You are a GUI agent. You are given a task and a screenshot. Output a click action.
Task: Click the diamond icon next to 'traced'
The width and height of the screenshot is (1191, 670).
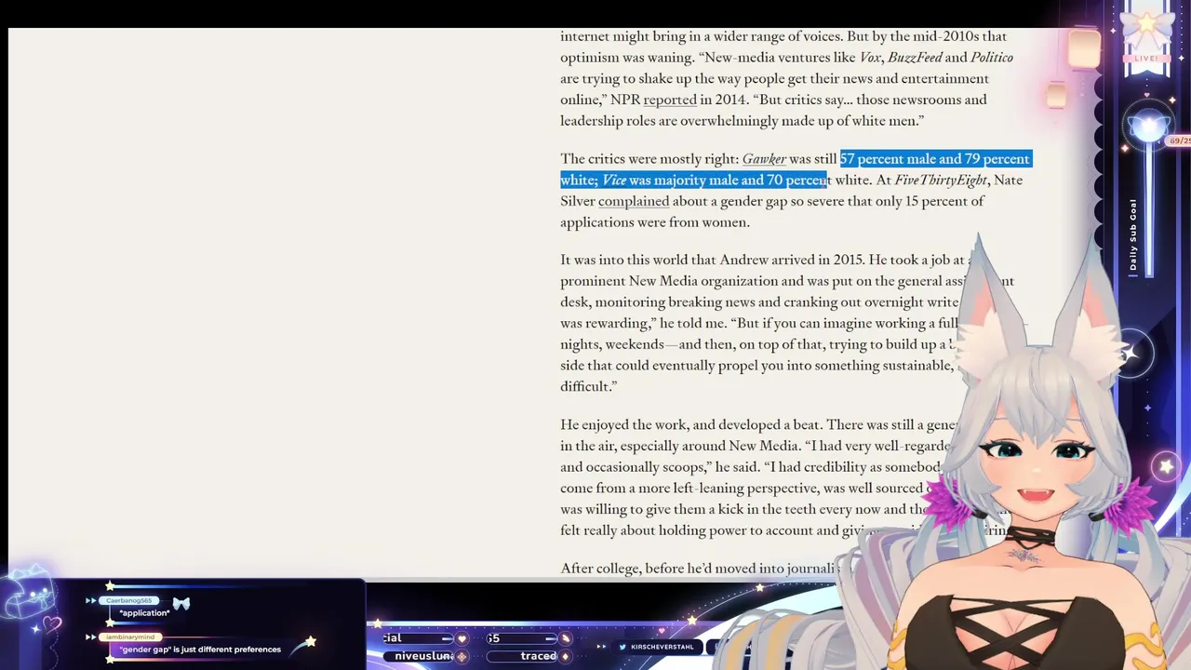pos(565,656)
